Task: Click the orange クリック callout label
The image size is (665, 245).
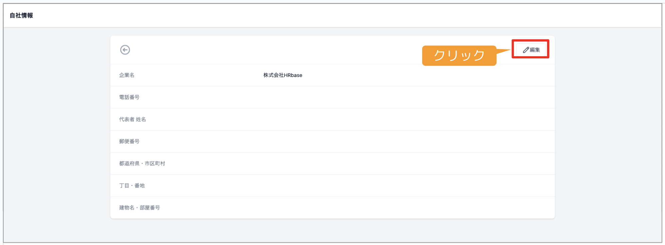Action: pyautogui.click(x=459, y=55)
